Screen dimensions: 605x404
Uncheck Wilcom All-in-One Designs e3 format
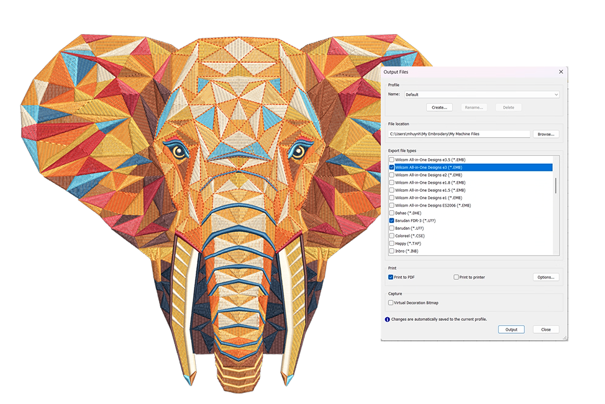click(x=391, y=168)
